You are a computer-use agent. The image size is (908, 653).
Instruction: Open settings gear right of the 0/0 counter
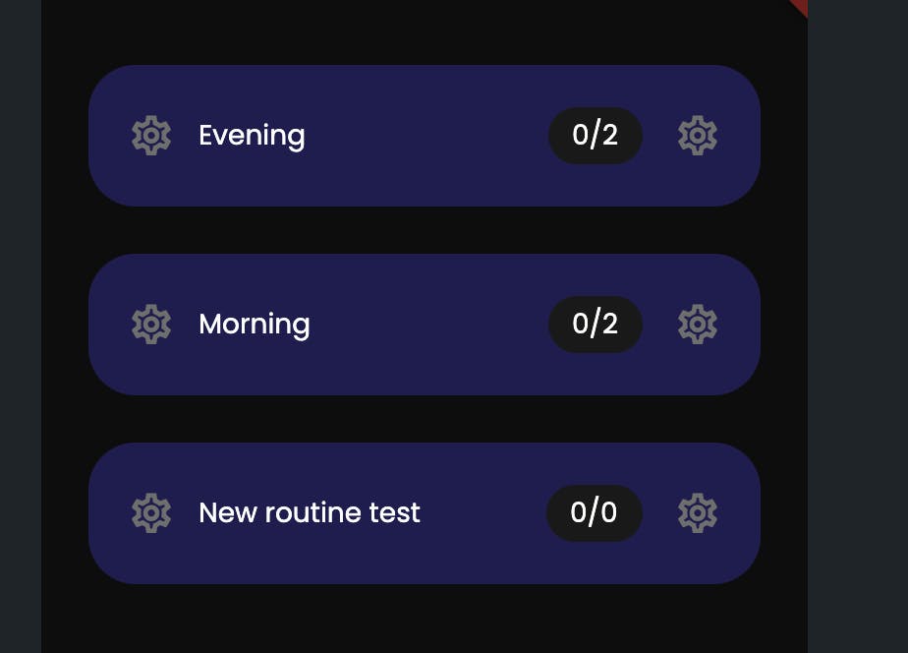(698, 513)
